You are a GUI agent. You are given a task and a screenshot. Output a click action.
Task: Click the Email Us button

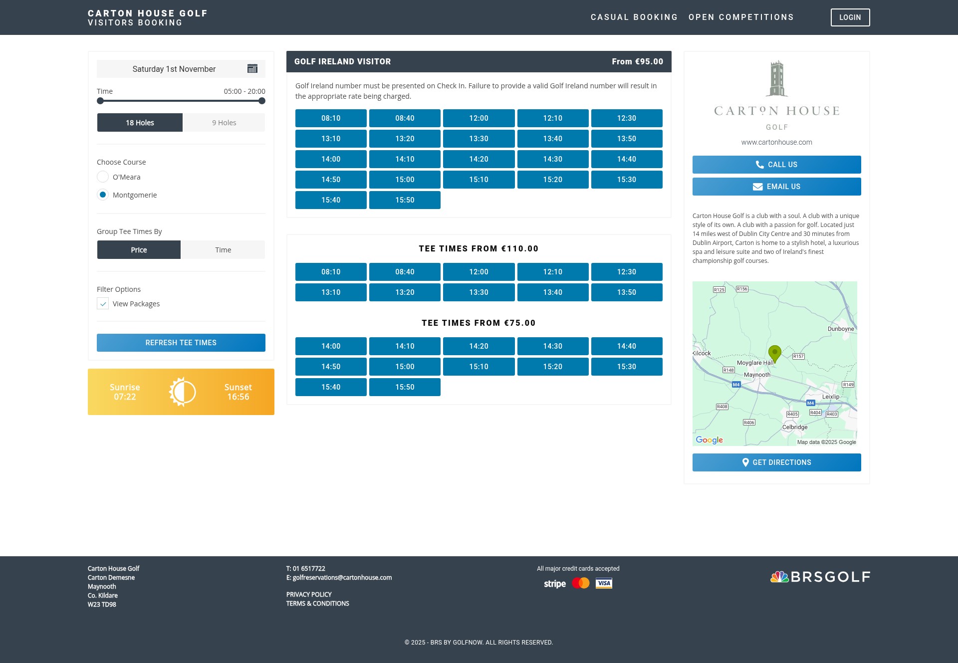tap(777, 187)
